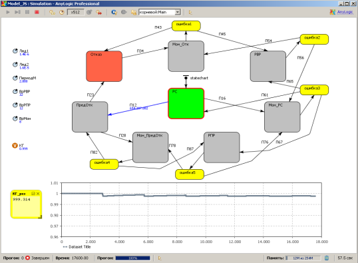Click the ПериодМ parameter icon
Image resolution: width=358 pixels, height=263 pixels.
15,78
